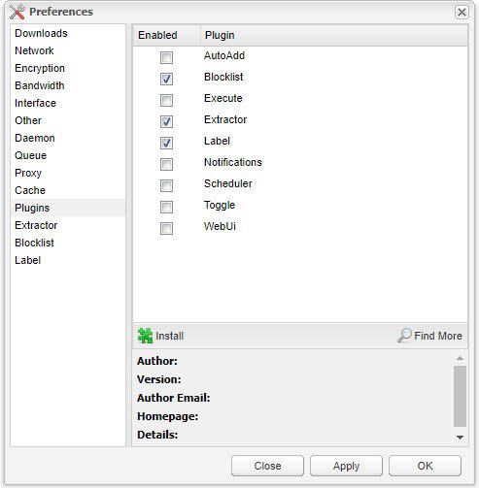Open the Other preferences page

68,120
